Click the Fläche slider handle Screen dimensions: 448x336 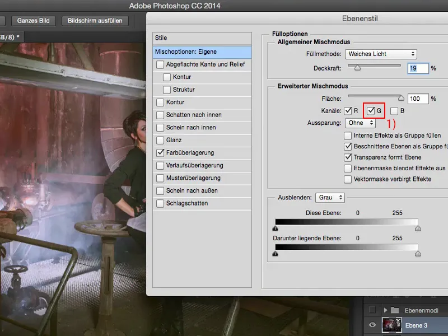(x=401, y=98)
